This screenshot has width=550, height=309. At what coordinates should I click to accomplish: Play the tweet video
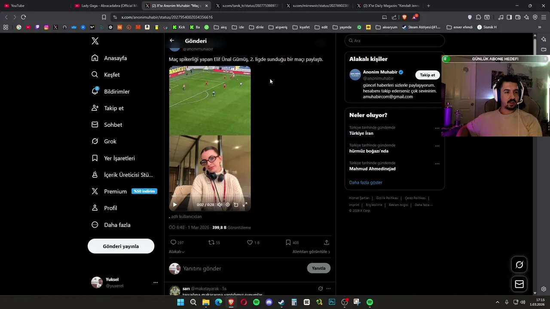(175, 205)
